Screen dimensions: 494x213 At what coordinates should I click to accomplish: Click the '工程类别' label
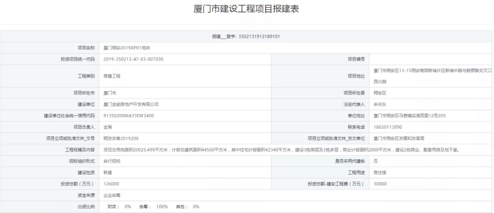coord(86,76)
